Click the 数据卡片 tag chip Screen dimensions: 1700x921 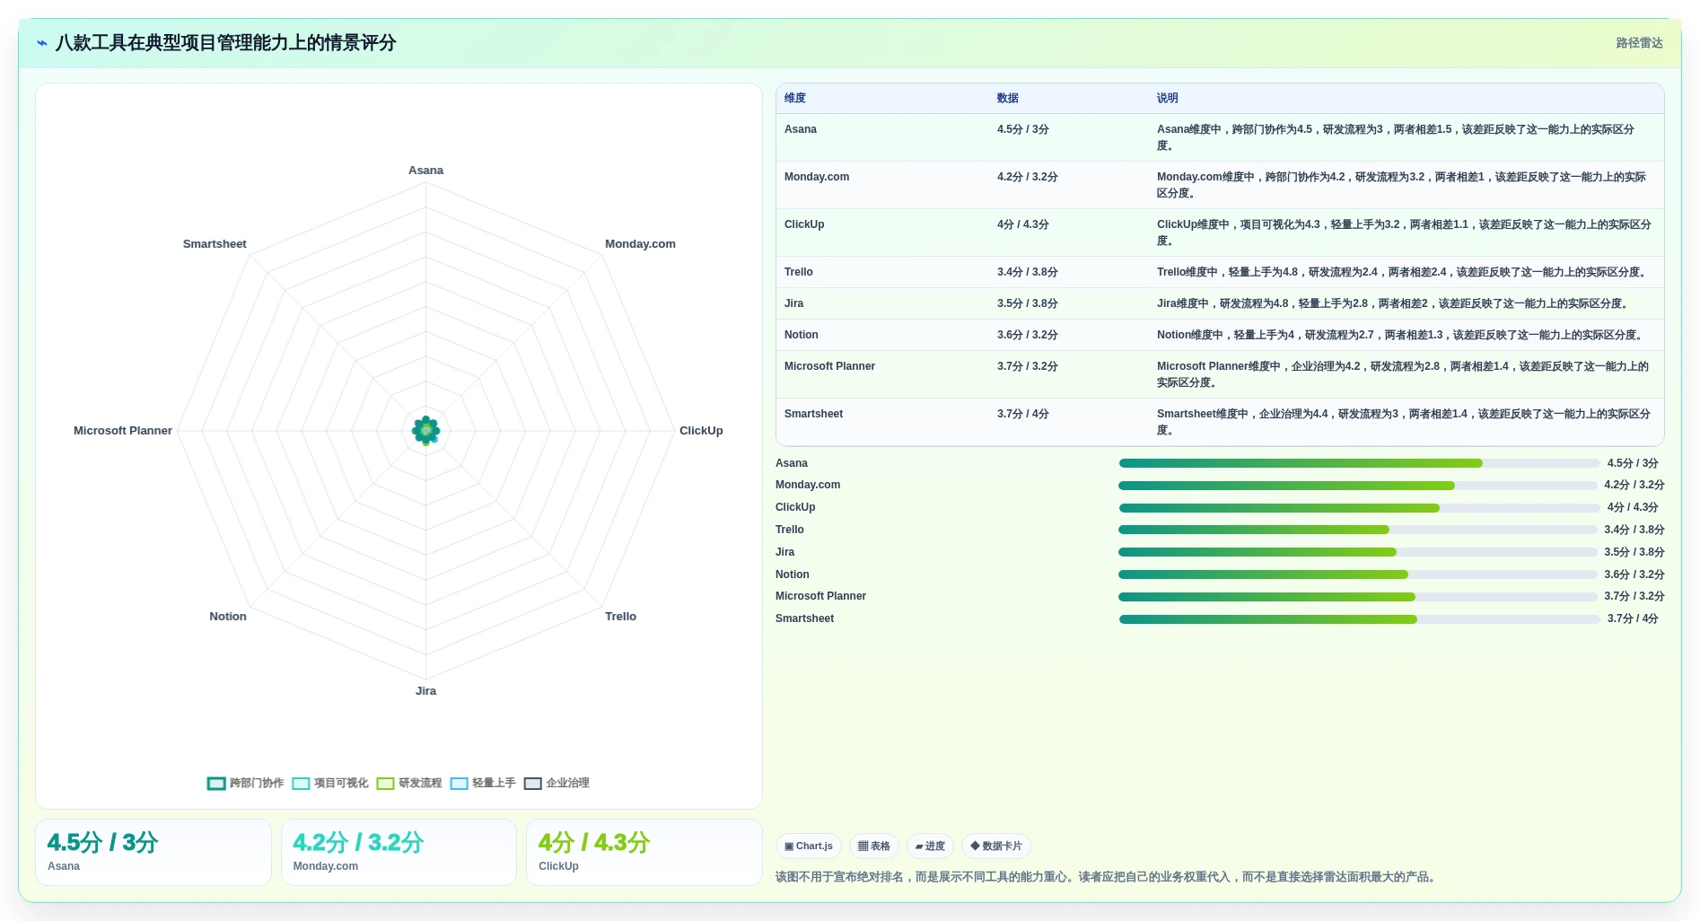click(x=996, y=846)
